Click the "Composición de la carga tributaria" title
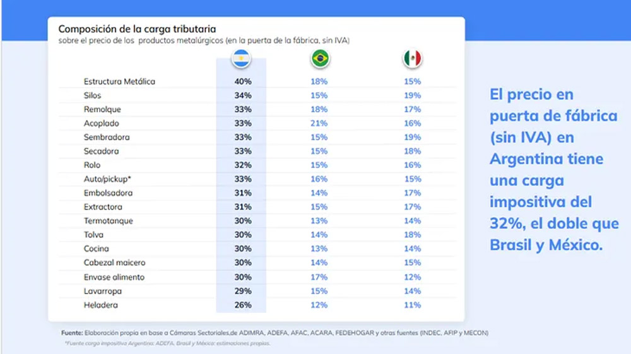Screen dimensions: 631x354 (x=138, y=29)
